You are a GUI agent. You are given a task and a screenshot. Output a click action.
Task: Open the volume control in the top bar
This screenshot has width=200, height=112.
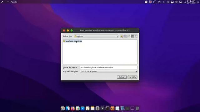176,2
